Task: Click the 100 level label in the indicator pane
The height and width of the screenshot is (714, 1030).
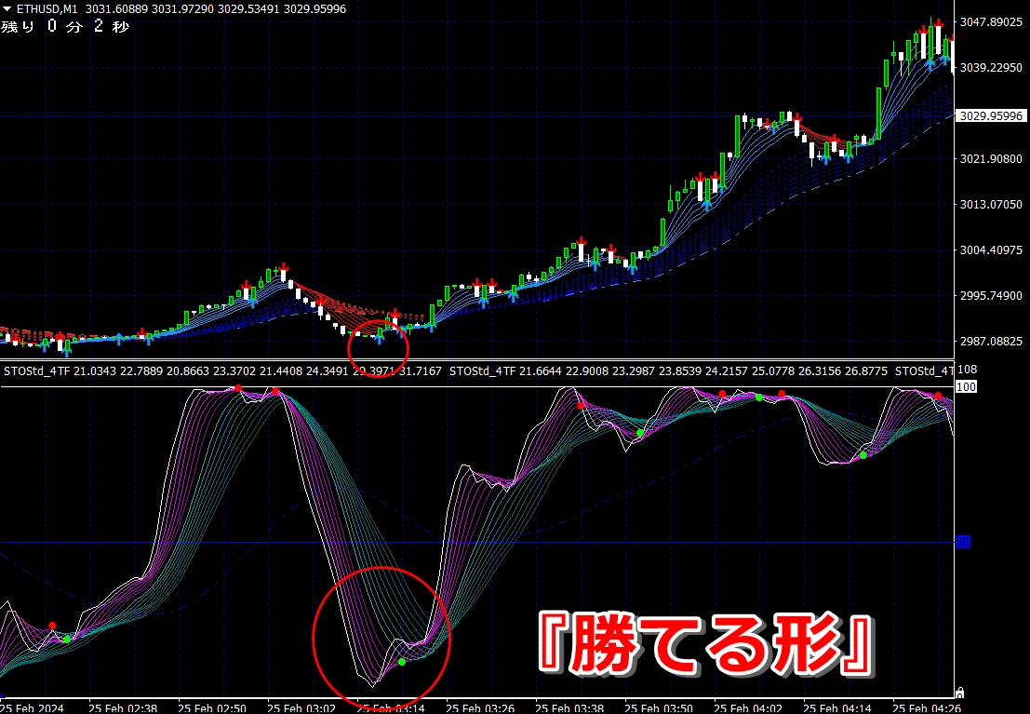Action: tap(966, 386)
